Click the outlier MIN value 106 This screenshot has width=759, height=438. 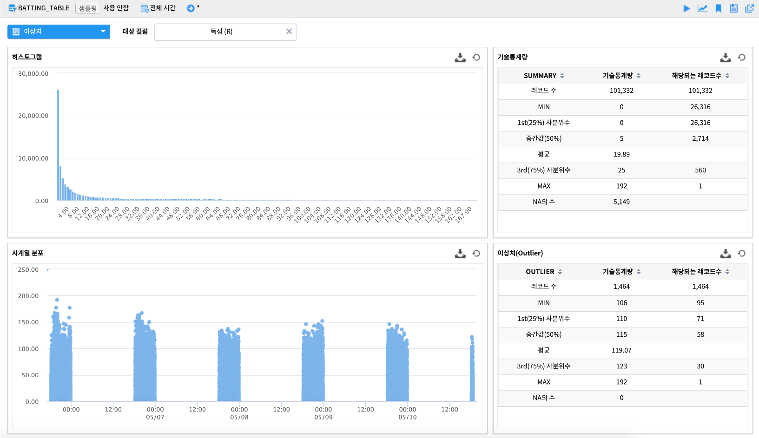coord(621,303)
